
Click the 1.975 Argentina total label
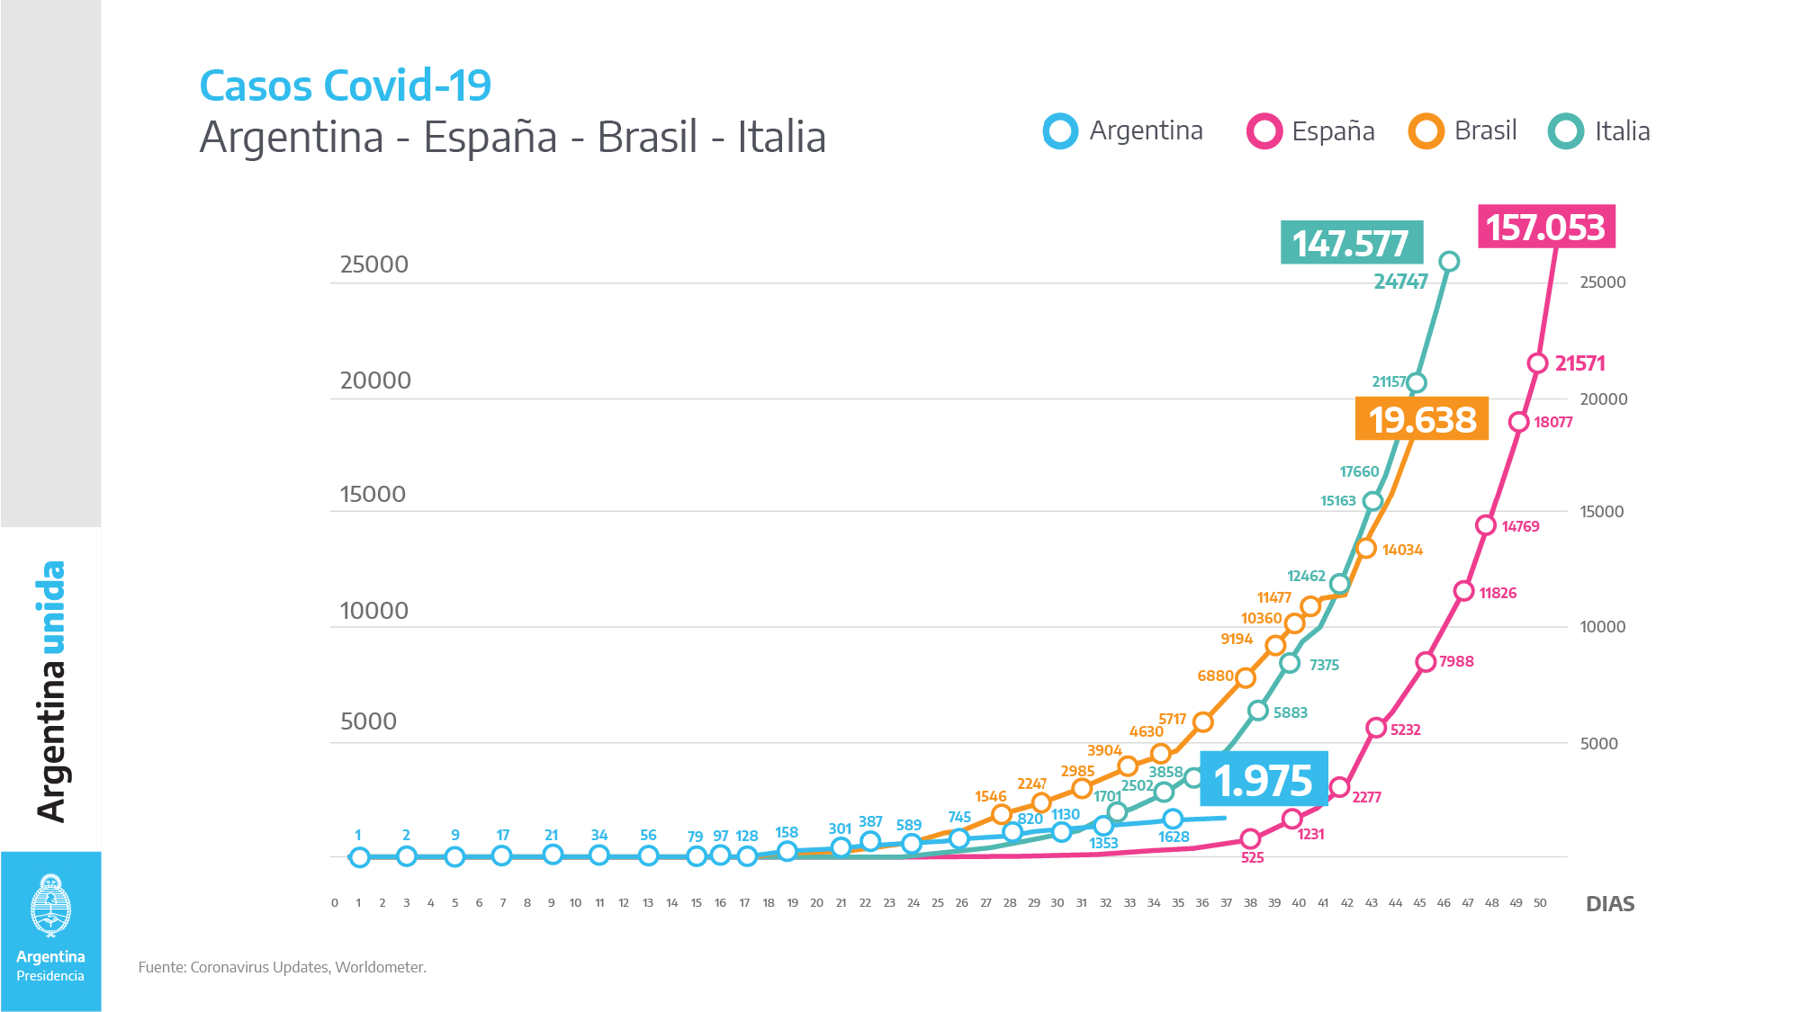[x=1264, y=780]
